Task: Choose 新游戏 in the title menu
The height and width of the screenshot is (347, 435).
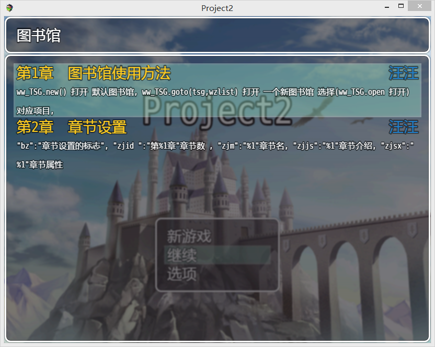Action: pyautogui.click(x=189, y=236)
